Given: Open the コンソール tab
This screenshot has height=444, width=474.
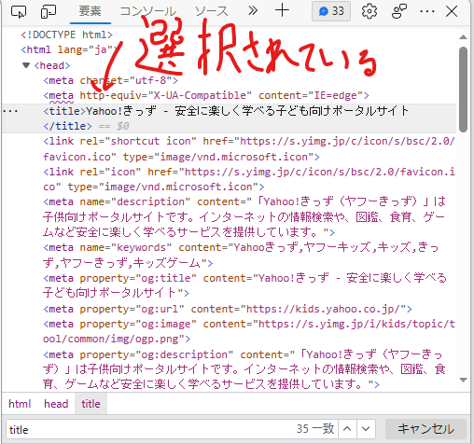Looking at the screenshot, I should click(x=148, y=12).
